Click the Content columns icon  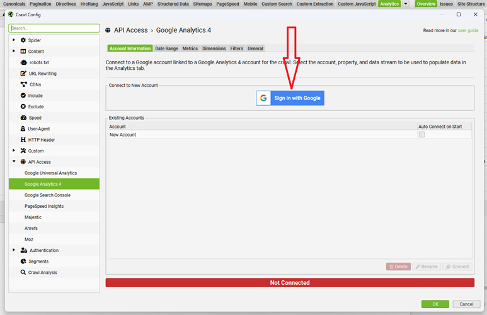tap(23, 51)
